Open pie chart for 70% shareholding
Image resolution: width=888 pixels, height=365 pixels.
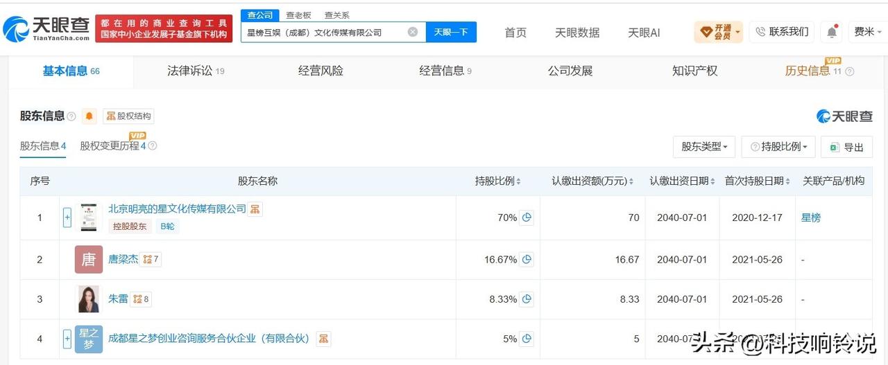pos(527,217)
